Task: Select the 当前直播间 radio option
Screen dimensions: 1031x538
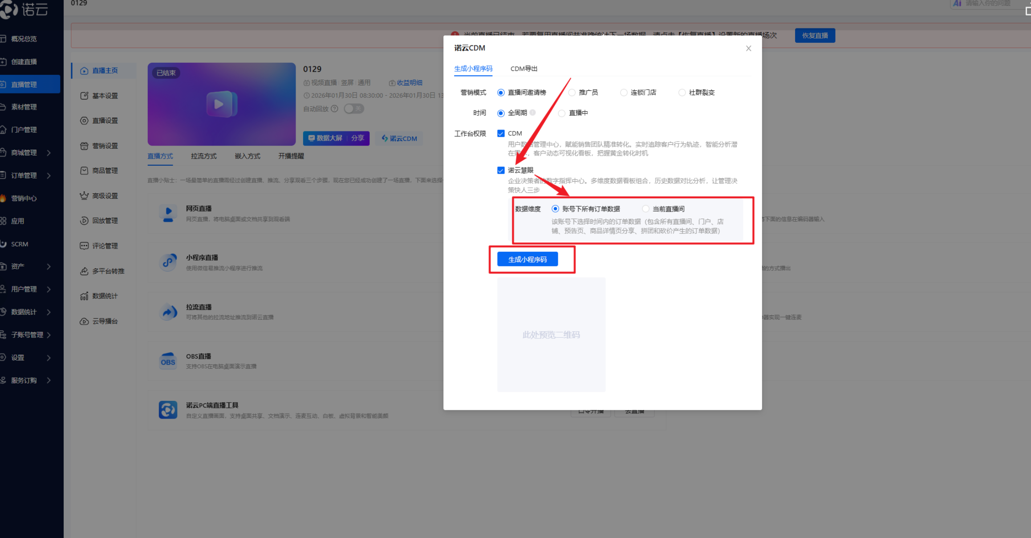Action: (645, 208)
